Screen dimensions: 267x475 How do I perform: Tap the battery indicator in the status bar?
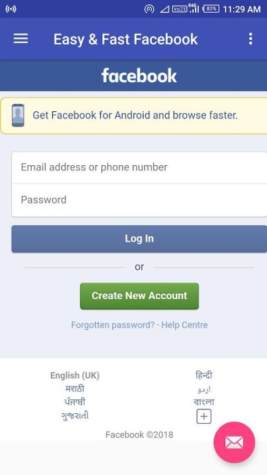point(211,9)
